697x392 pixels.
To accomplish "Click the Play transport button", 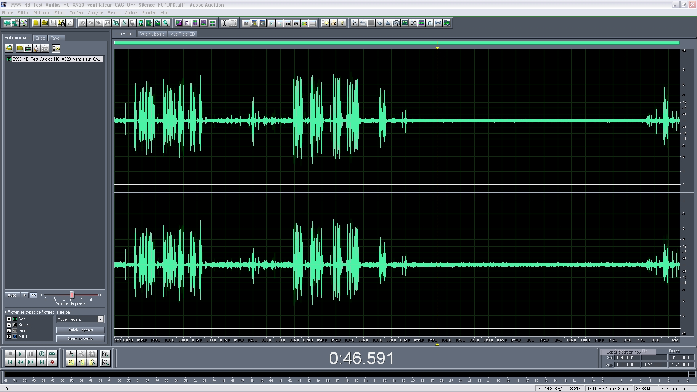I will (x=20, y=354).
